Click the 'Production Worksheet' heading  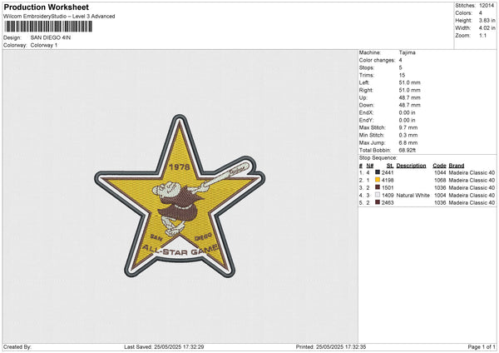point(46,7)
